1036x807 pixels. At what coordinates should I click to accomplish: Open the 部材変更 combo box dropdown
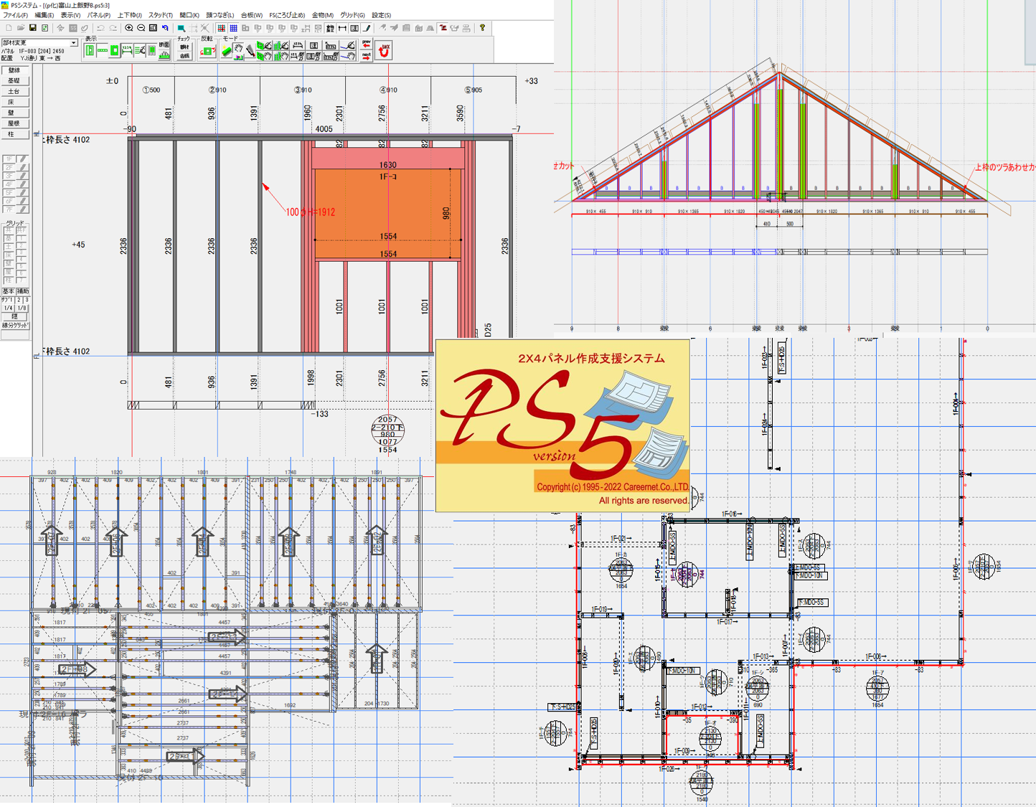pos(74,43)
